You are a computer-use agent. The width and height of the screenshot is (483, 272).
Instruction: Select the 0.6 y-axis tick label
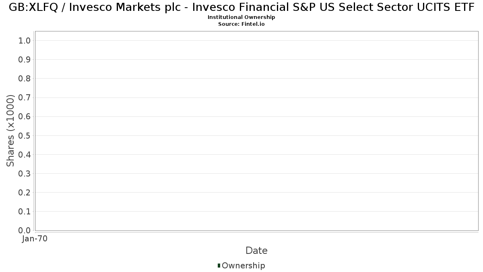(25, 116)
